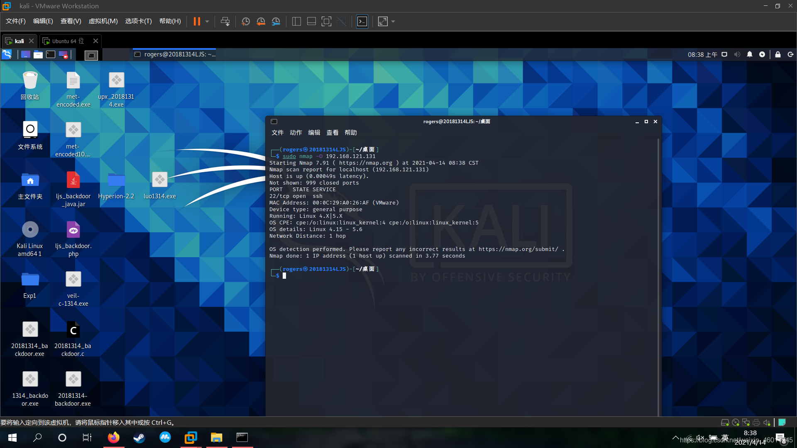Toggle console view in VMware toolbar

tap(362, 22)
